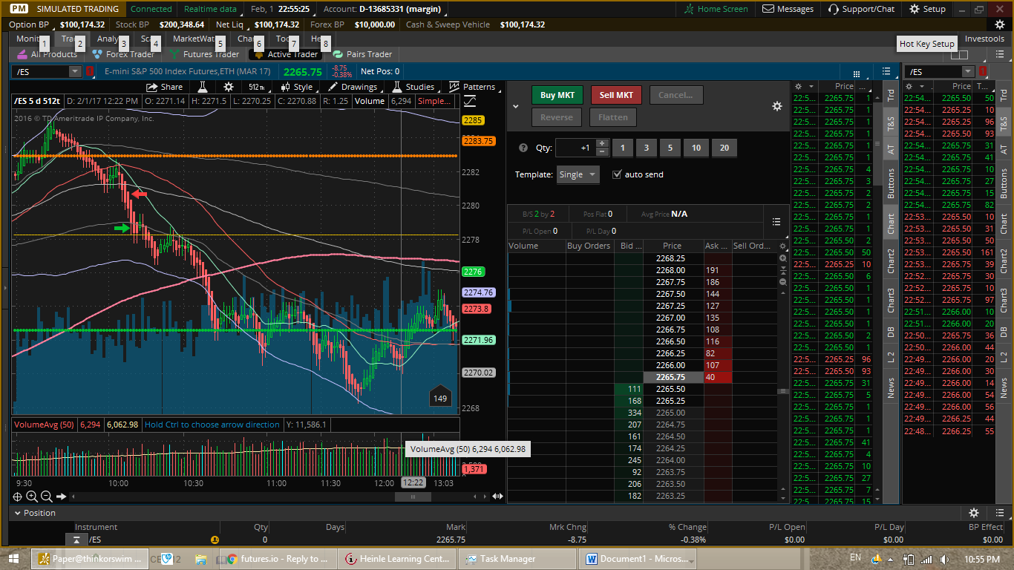Open the chart settings gear
1014x570 pixels.
pos(229,87)
